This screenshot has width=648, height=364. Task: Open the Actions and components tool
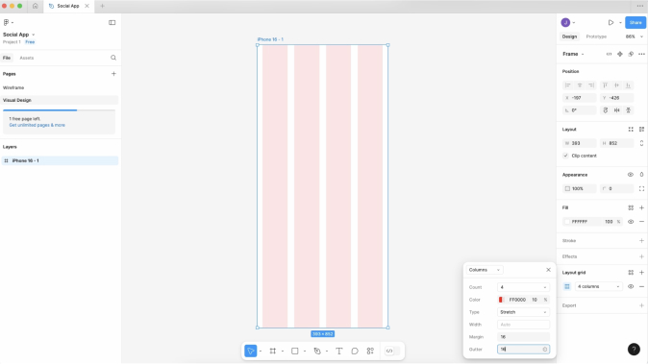[370, 351]
